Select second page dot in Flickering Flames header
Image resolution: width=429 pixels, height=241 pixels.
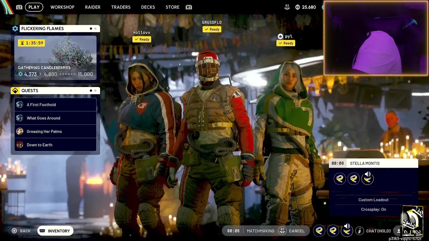pyautogui.click(x=95, y=28)
